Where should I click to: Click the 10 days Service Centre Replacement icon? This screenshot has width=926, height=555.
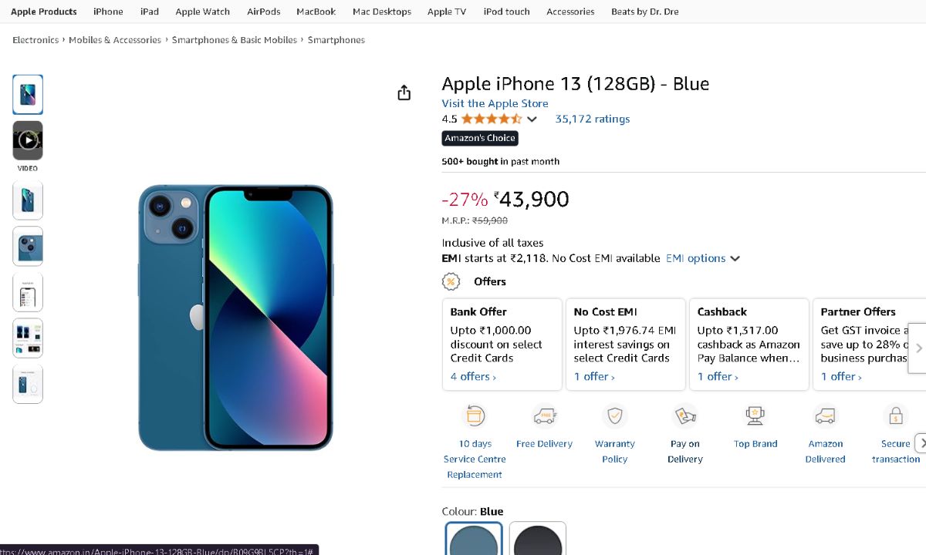point(475,417)
